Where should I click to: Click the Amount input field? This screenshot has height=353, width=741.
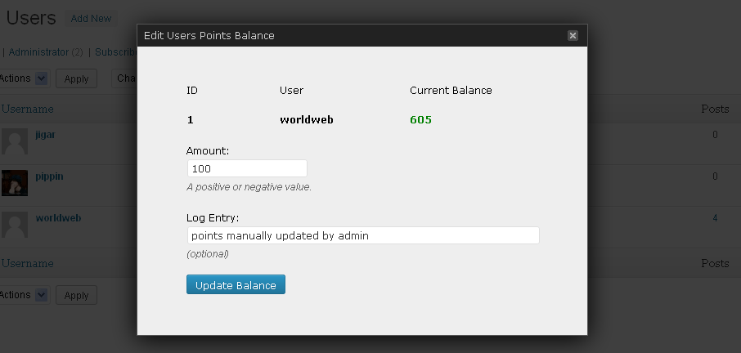(246, 168)
